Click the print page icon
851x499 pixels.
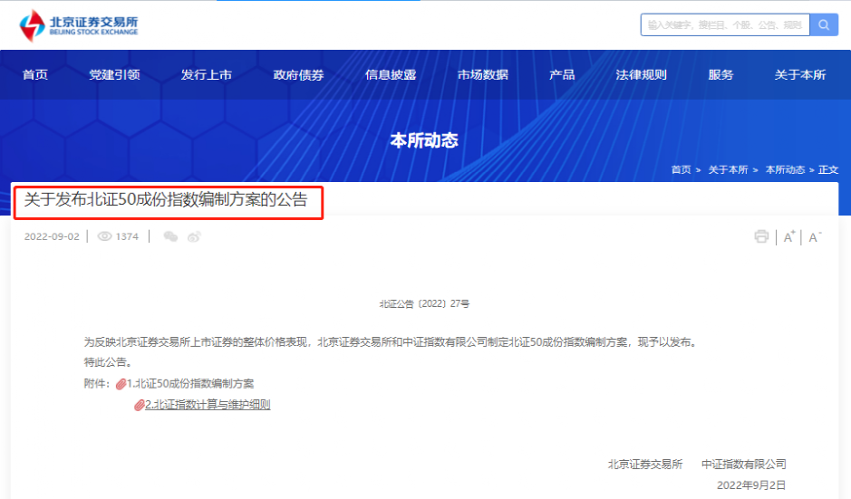click(x=761, y=236)
